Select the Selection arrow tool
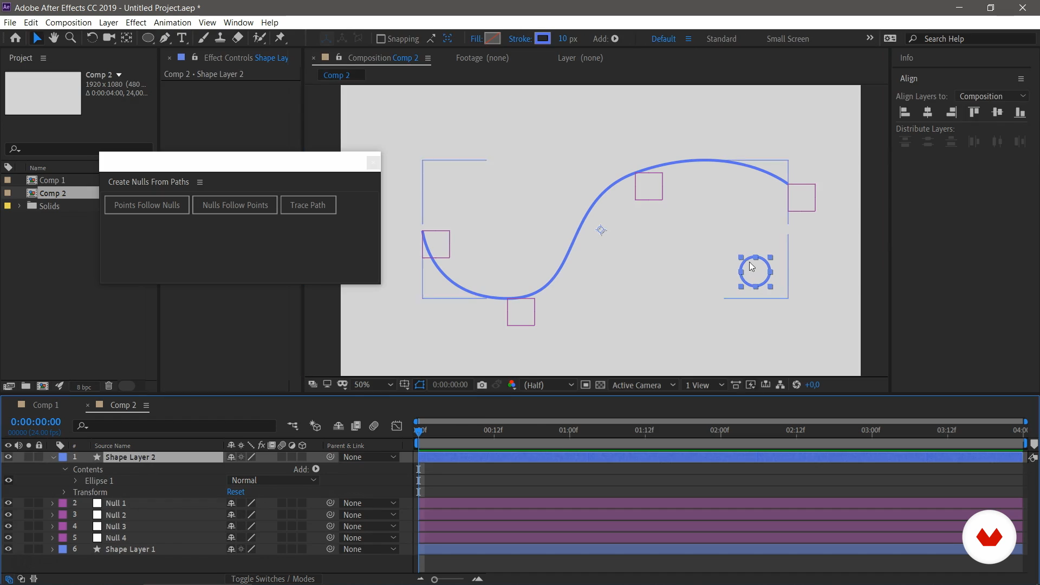 (36, 38)
